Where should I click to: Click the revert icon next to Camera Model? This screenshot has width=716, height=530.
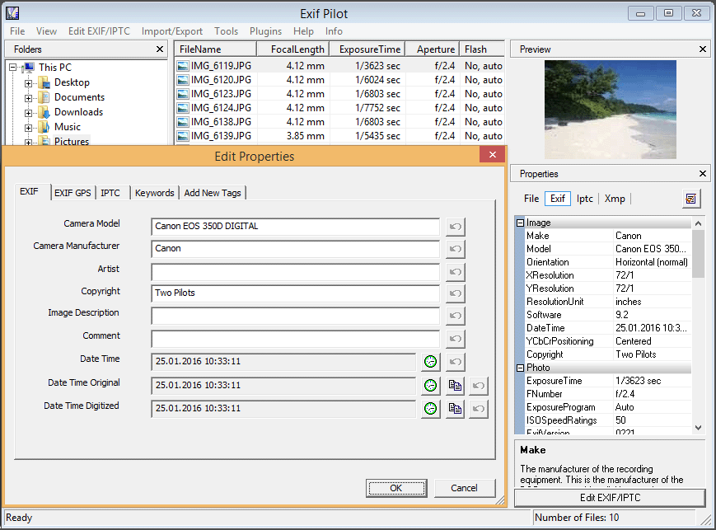454,226
